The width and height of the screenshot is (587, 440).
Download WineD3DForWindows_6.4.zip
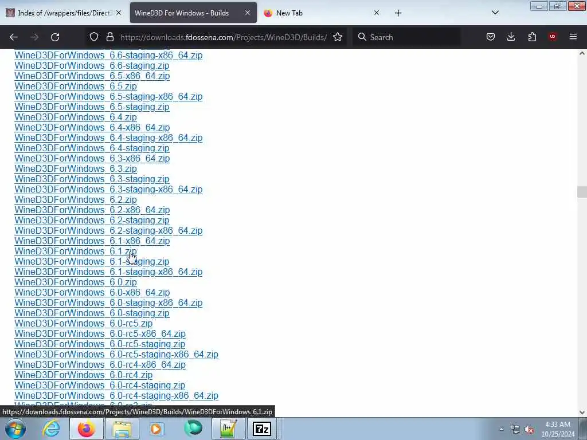[x=76, y=117]
